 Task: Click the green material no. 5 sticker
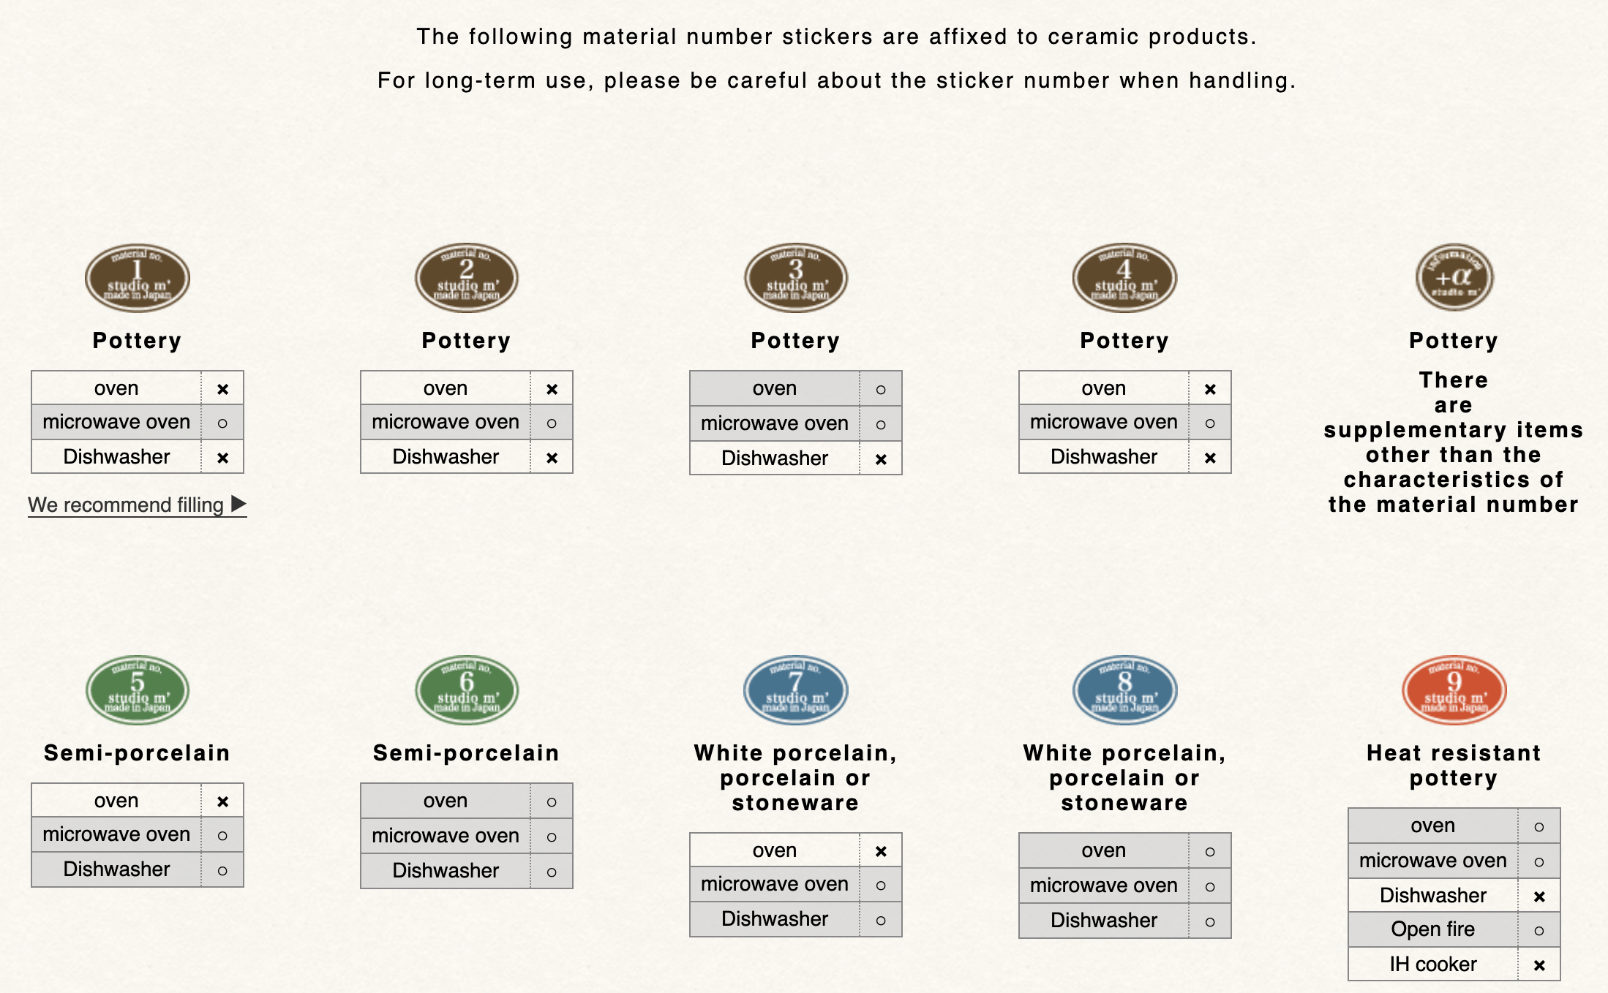138,690
